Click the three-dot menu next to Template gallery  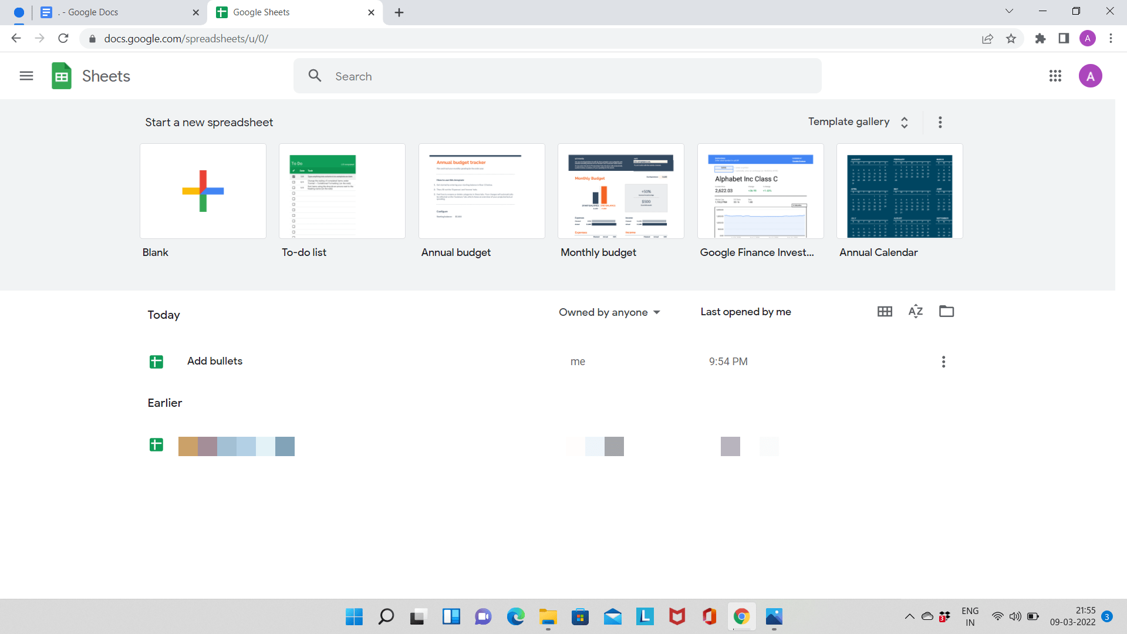(x=940, y=122)
